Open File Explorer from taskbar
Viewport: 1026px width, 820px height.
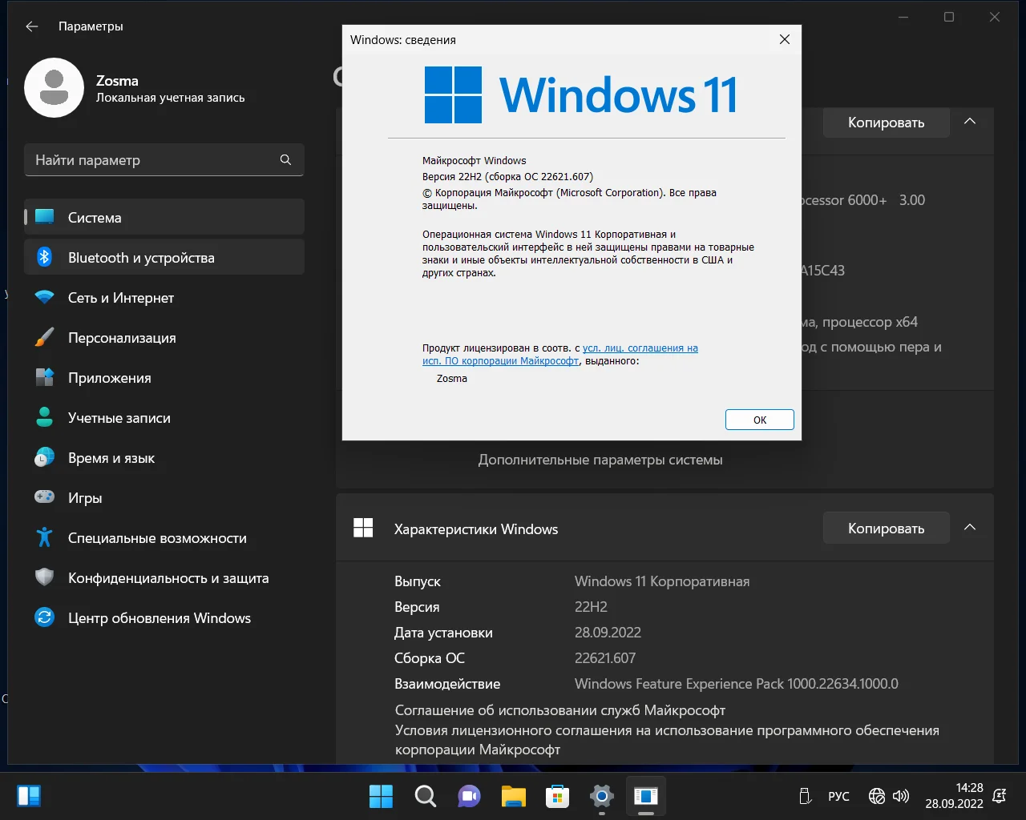(513, 796)
